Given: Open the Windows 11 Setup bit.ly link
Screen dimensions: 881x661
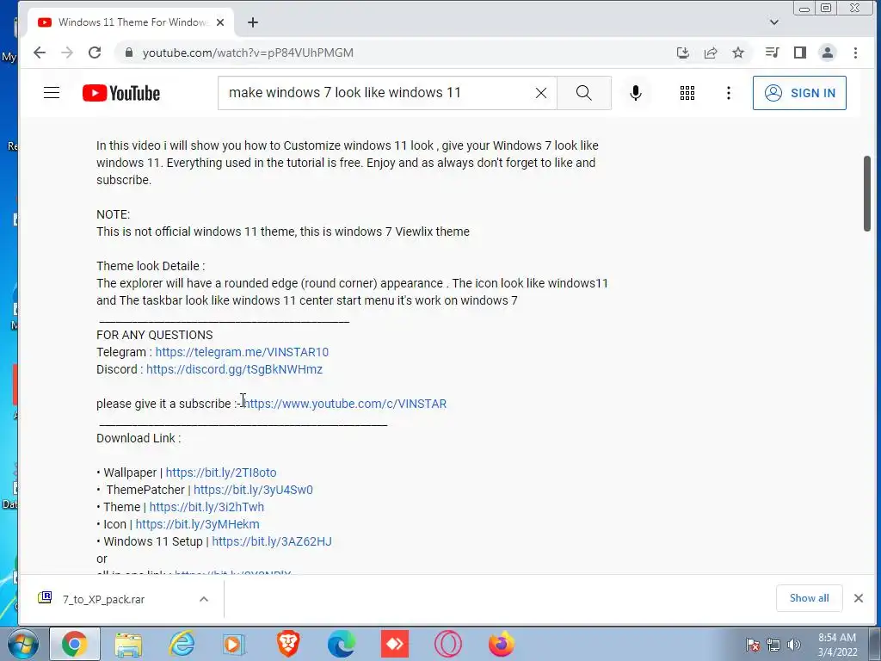Looking at the screenshot, I should point(271,542).
